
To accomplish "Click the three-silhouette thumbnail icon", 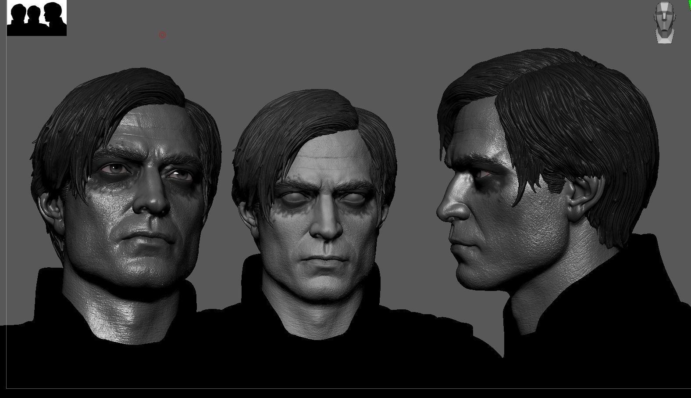I will [37, 18].
